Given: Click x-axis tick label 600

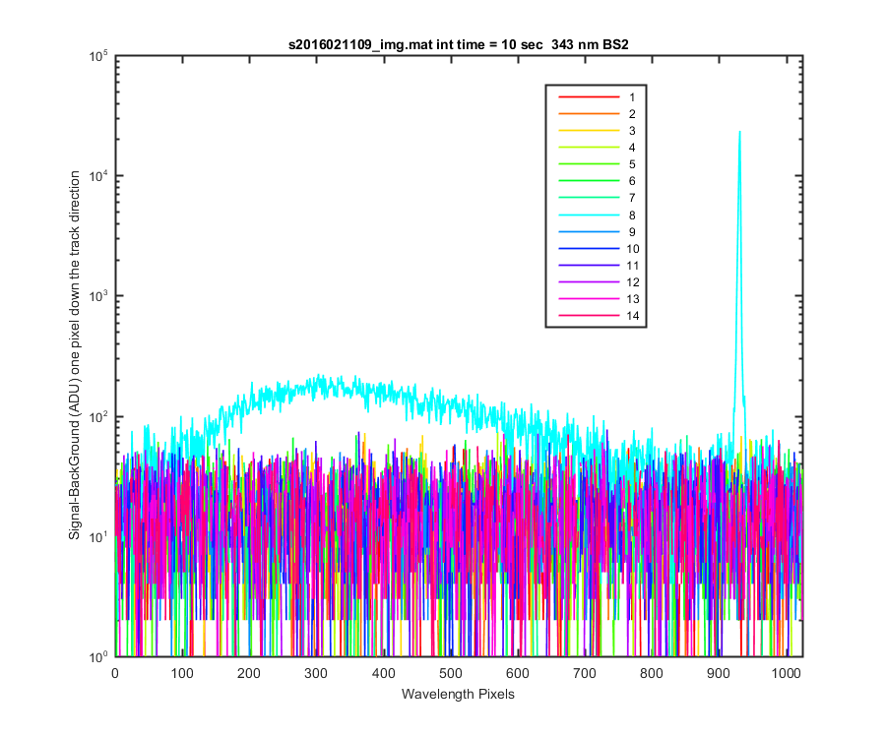Looking at the screenshot, I should pos(518,673).
